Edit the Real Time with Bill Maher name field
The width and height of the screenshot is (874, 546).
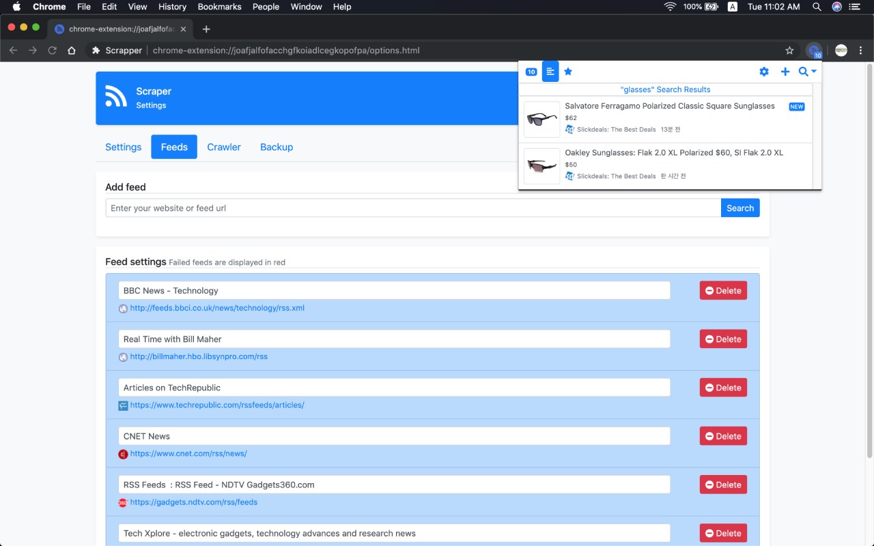tap(394, 339)
